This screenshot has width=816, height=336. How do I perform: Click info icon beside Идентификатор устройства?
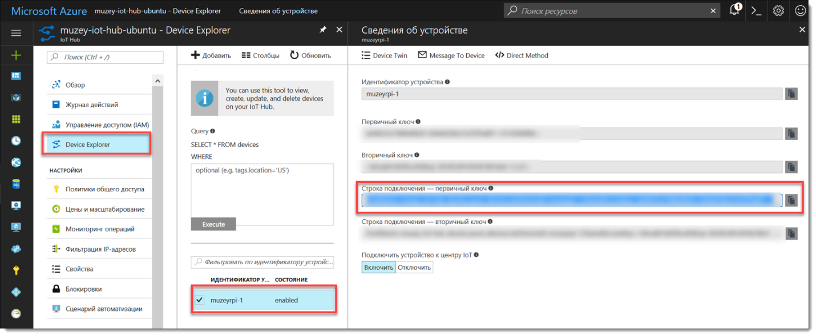click(x=447, y=81)
